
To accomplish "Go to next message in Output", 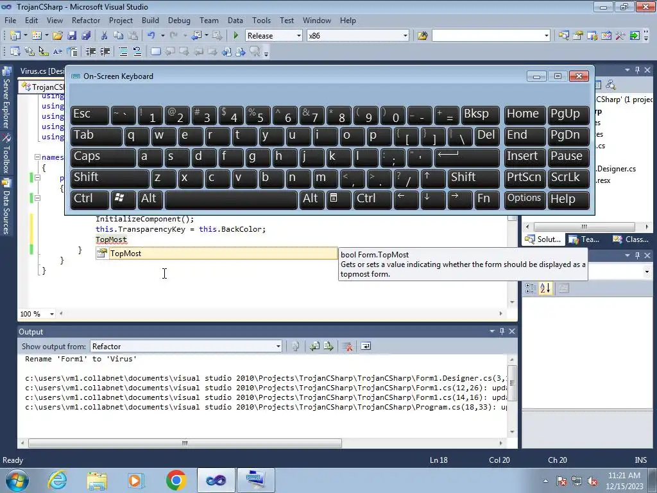I will point(328,347).
